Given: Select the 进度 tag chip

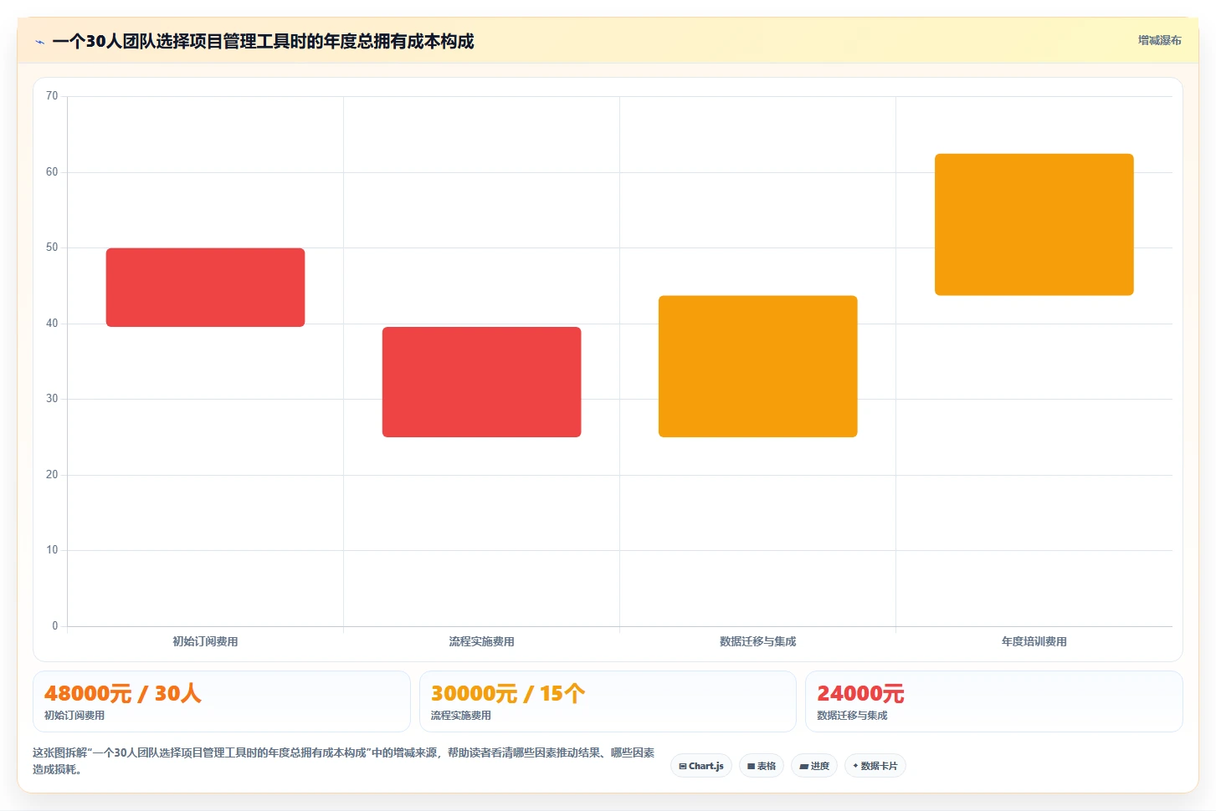Looking at the screenshot, I should click(814, 766).
